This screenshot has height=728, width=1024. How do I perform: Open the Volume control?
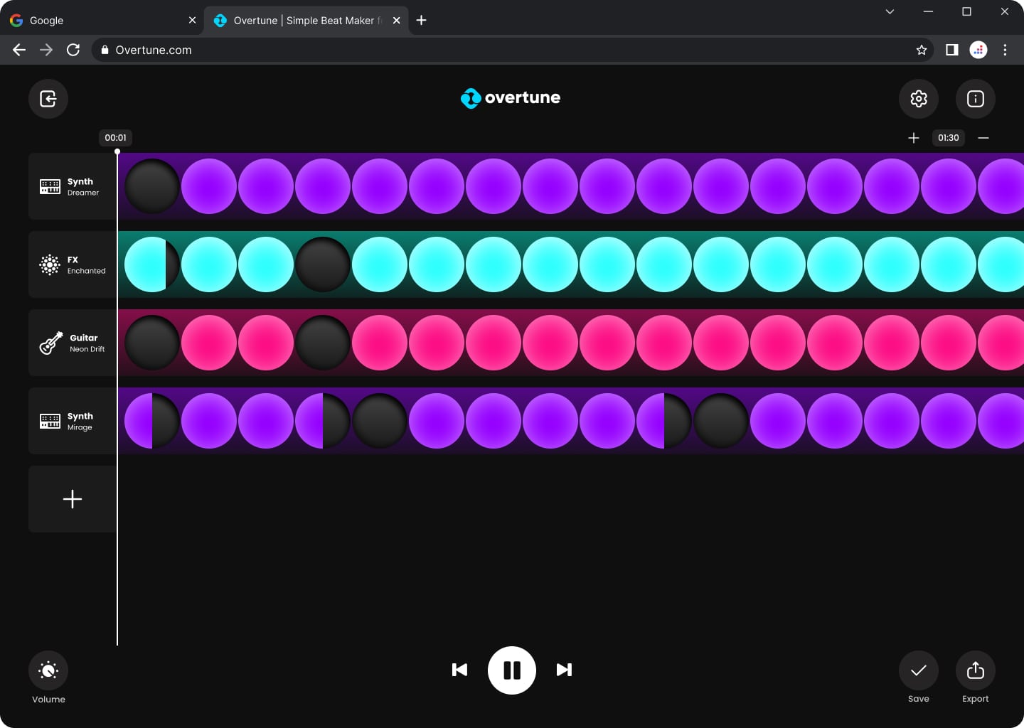tap(48, 670)
